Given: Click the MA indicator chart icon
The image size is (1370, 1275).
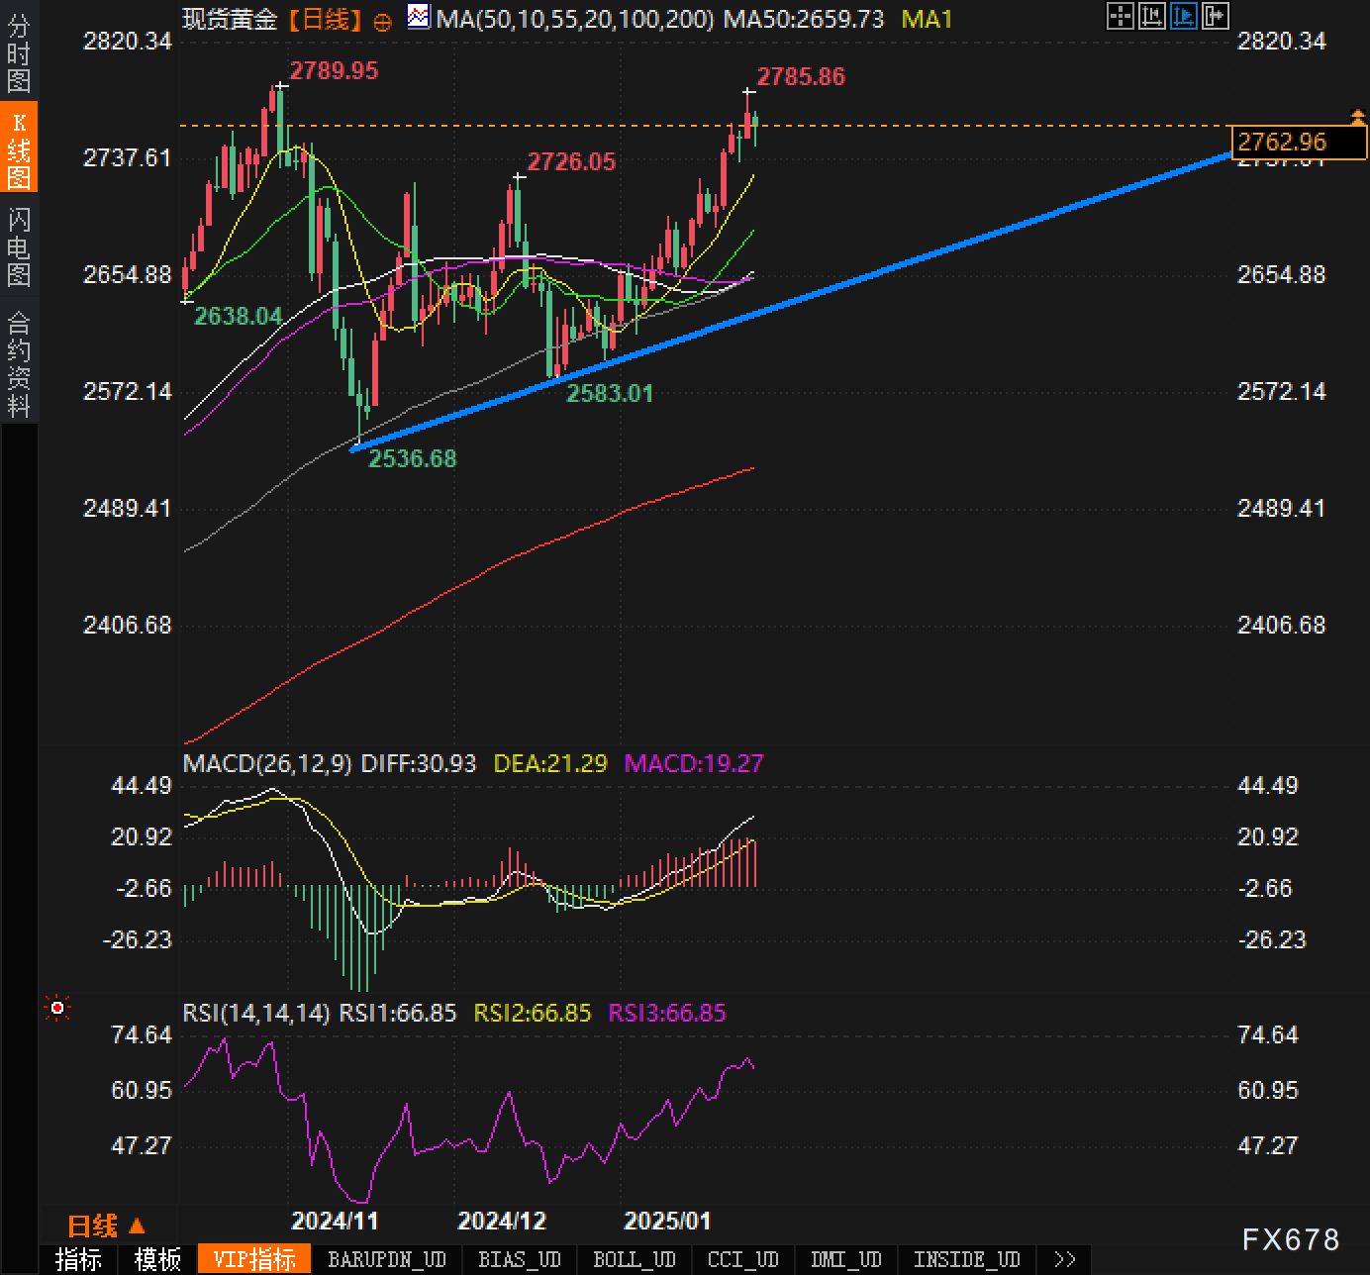Looking at the screenshot, I should point(419,17).
